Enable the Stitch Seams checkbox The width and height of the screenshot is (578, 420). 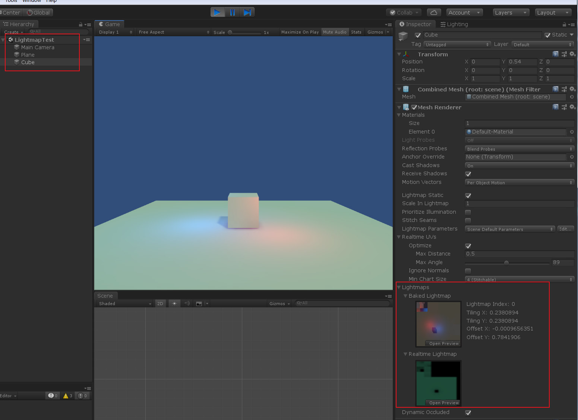click(468, 220)
